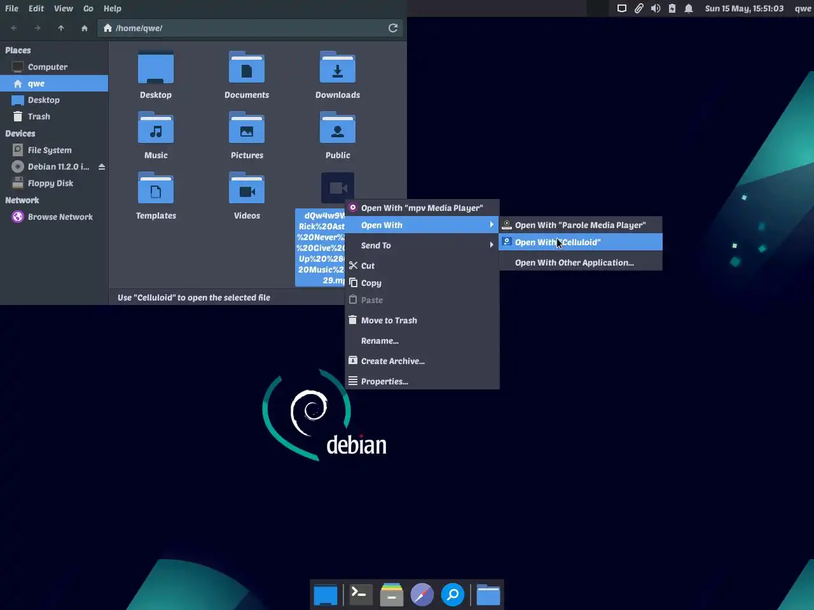Viewport: 814px width, 610px height.
Task: Click the display icon in top panel
Action: coord(622,8)
